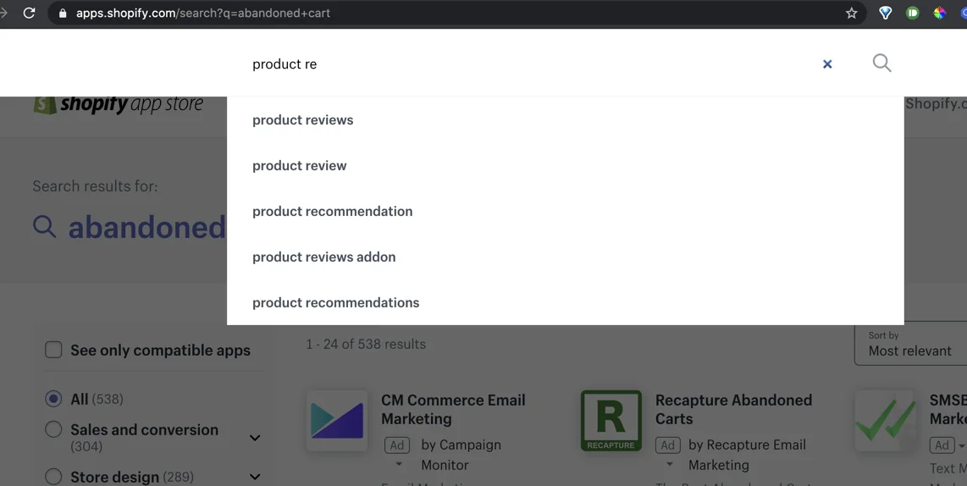Screen dimensions: 967x486
Task: Expand the Store design category chevron
Action: [x=255, y=477]
